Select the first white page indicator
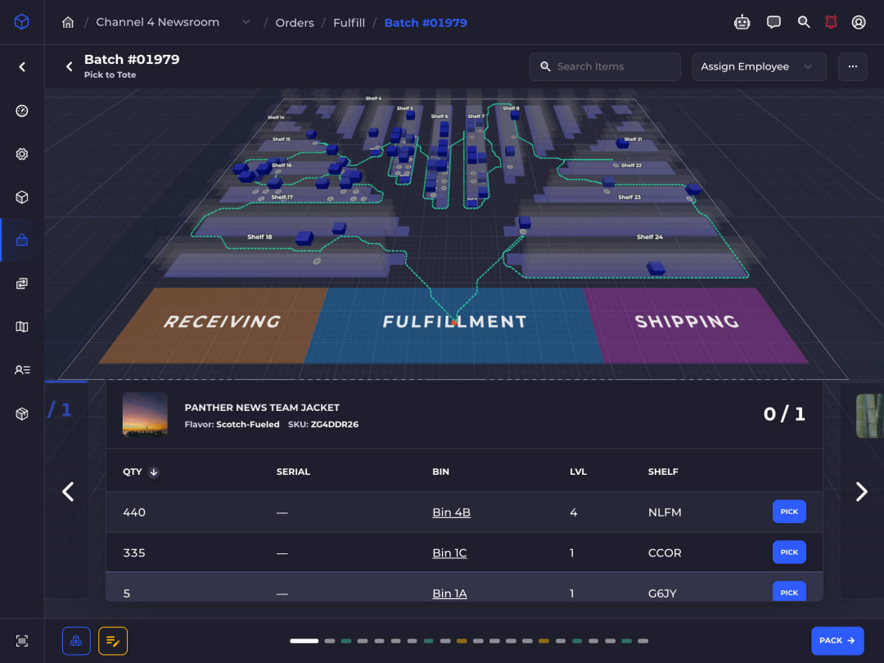 304,641
